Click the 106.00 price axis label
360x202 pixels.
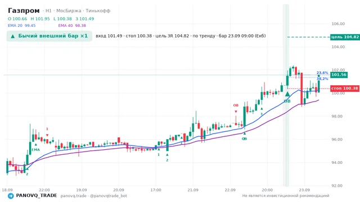[338, 24]
